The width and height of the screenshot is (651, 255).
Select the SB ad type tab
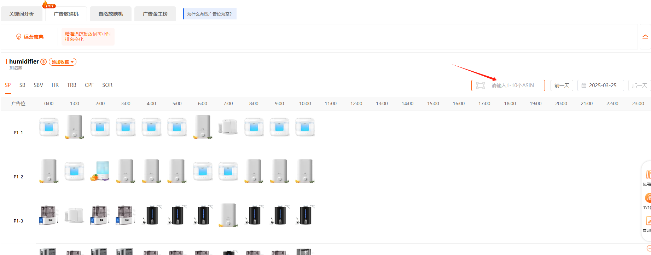click(x=22, y=85)
